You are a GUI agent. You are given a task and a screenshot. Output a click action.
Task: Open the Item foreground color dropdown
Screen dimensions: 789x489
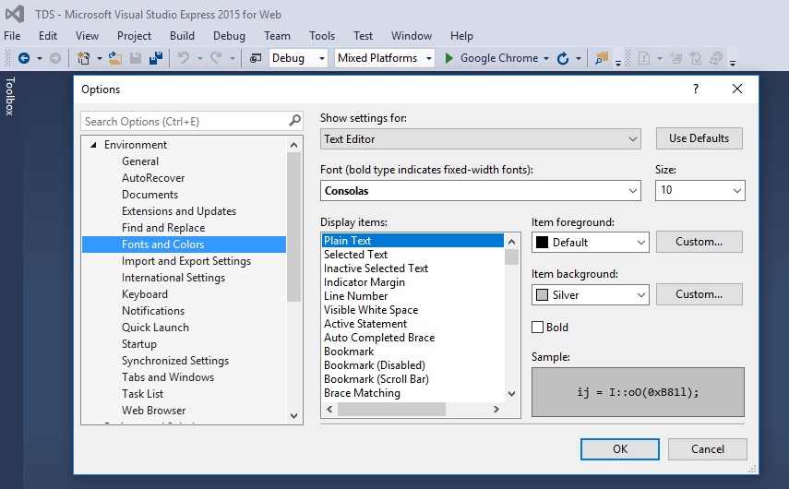(591, 243)
